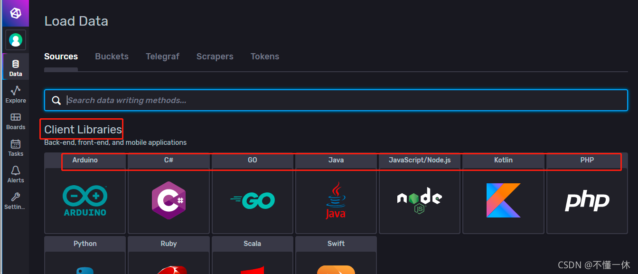Click the Java card header
Viewport: 638px width, 274px height.
point(336,160)
